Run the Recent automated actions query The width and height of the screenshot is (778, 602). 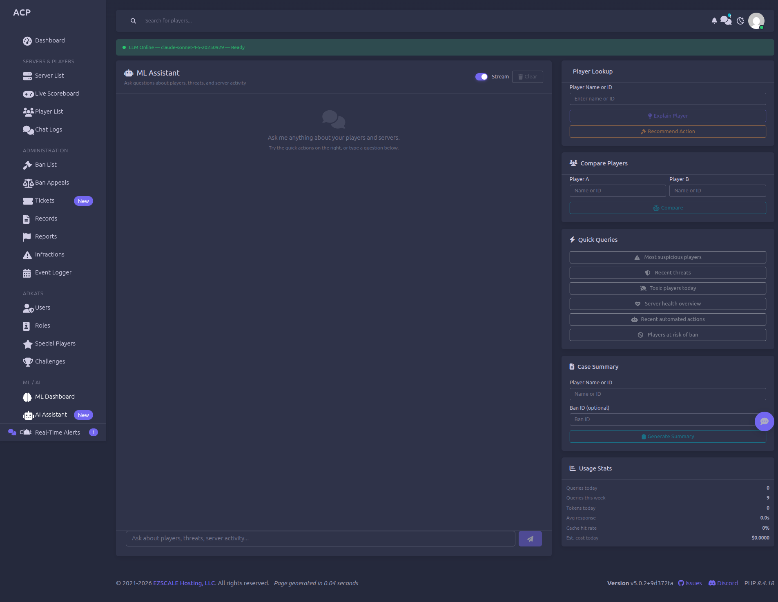coord(668,319)
